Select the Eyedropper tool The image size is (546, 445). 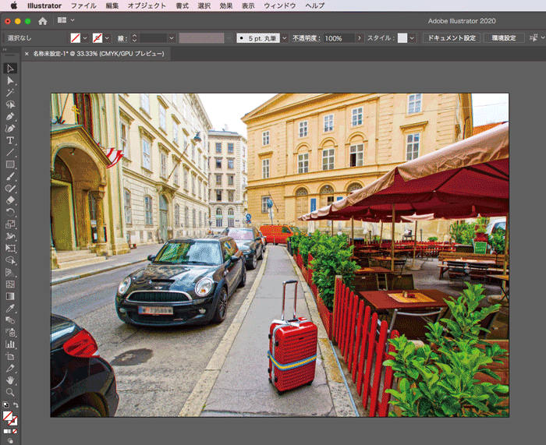pyautogui.click(x=10, y=308)
